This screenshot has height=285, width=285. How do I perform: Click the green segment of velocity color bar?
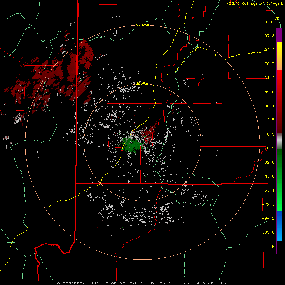[x=280, y=180]
